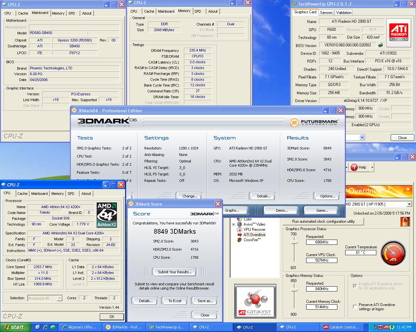Click the ATI tray icon
The image size is (416, 332).
point(386,327)
